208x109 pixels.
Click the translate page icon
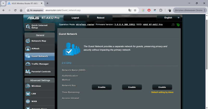coord(130,10)
